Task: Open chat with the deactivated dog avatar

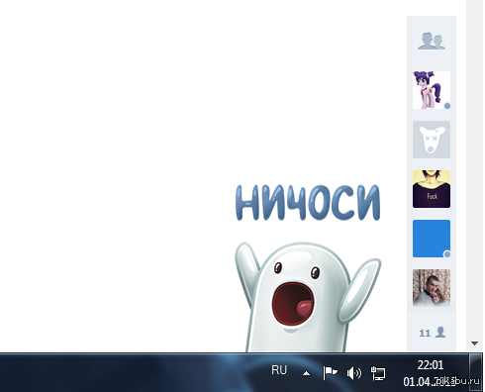Action: click(x=432, y=140)
